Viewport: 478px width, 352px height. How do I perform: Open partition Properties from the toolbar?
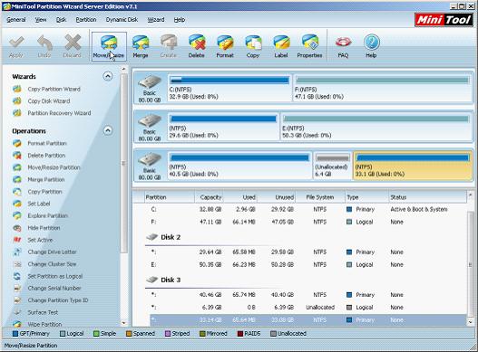309,46
